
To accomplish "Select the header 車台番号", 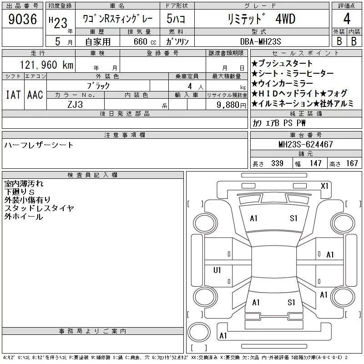I will point(306,135).
